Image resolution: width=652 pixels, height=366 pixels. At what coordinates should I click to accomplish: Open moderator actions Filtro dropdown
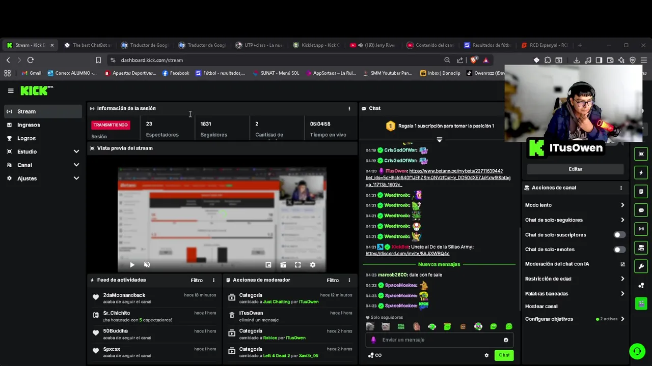point(333,280)
